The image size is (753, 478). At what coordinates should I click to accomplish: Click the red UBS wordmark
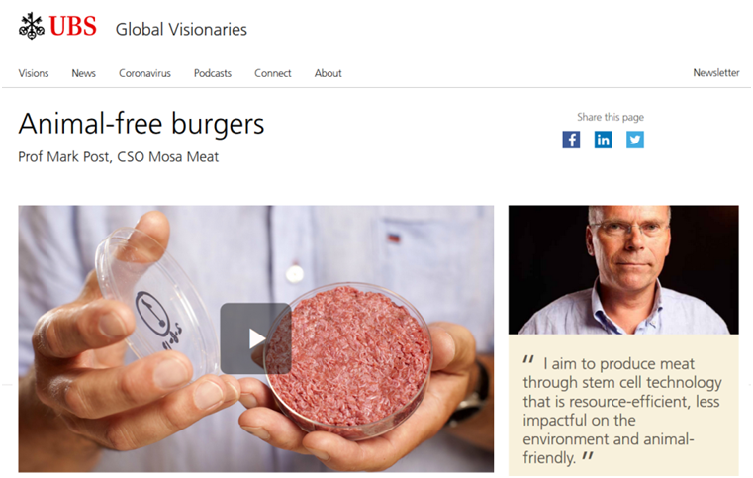(72, 26)
